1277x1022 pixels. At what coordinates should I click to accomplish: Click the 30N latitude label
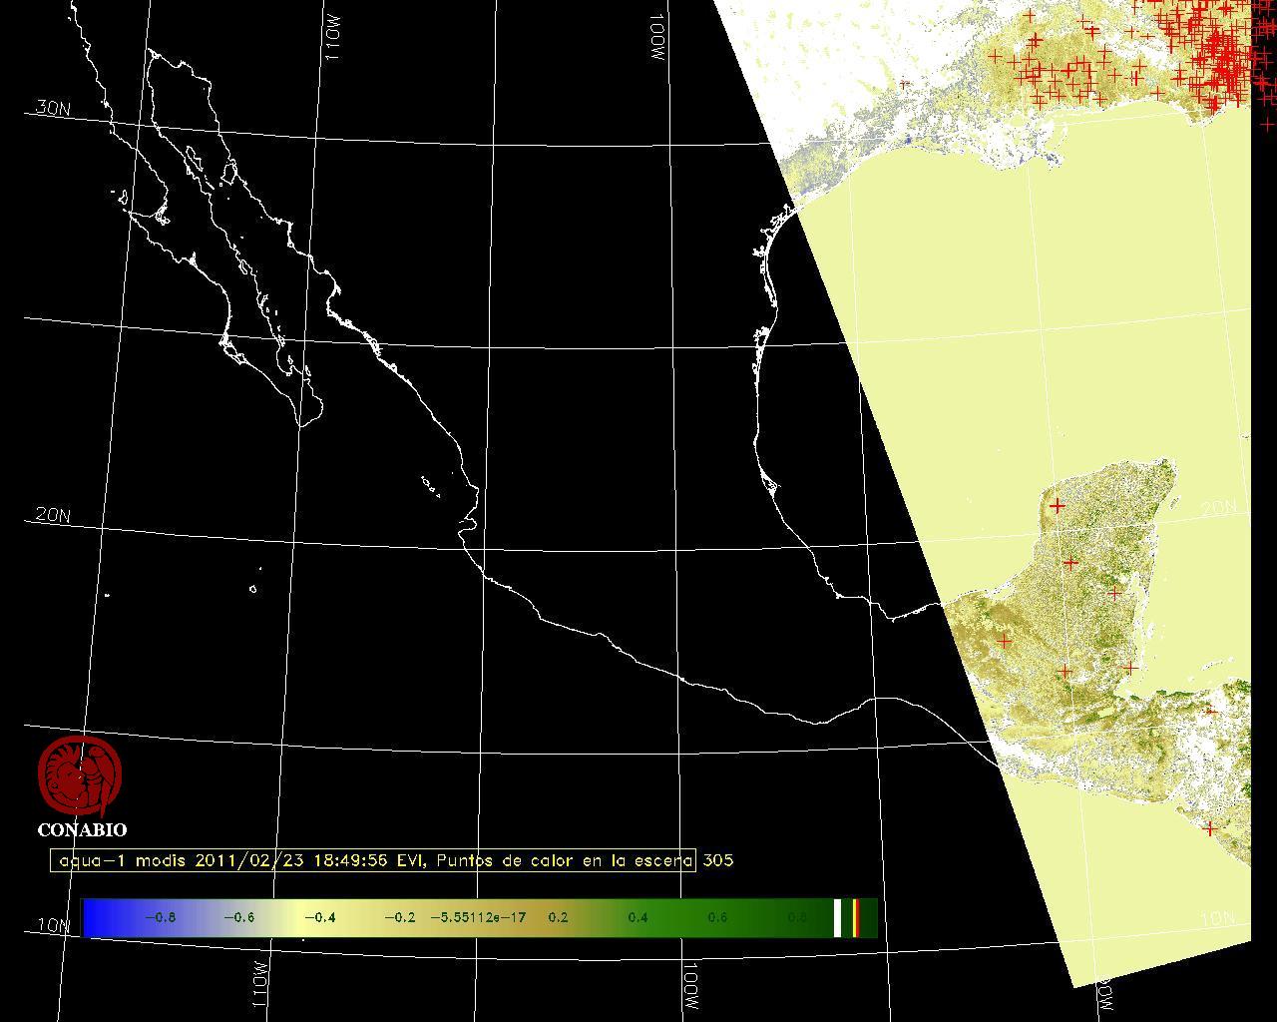coord(53,108)
